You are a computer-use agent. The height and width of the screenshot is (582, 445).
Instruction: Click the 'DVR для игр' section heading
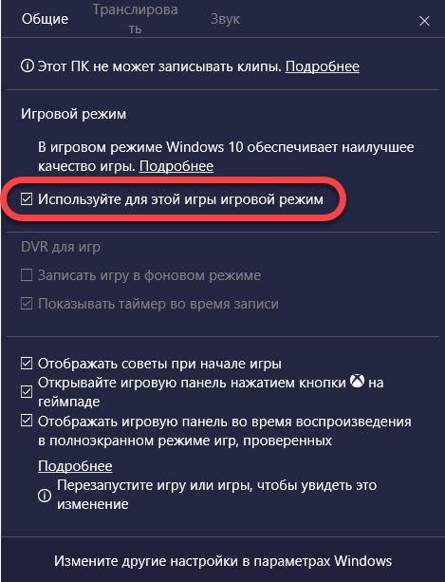(61, 247)
